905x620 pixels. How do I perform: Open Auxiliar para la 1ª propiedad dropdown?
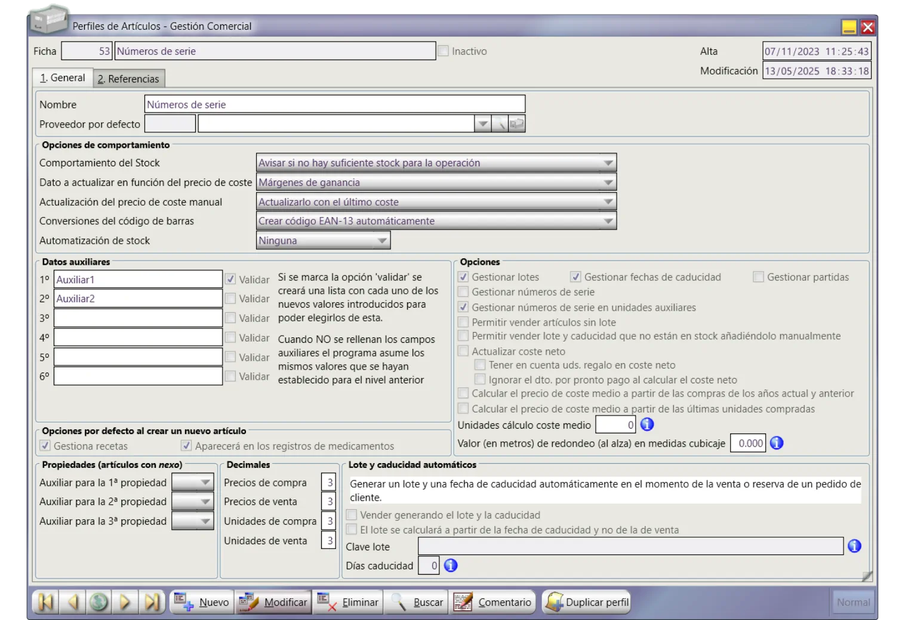click(x=192, y=482)
